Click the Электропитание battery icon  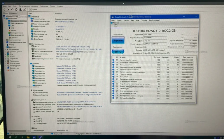point(10,33)
